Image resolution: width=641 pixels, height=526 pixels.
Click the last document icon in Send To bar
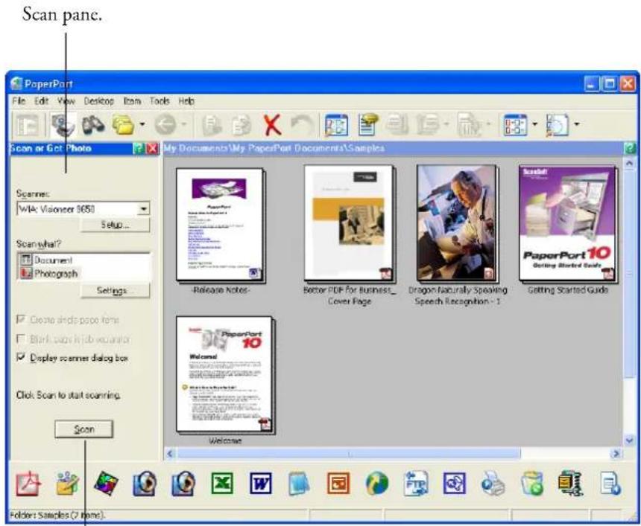(x=610, y=484)
